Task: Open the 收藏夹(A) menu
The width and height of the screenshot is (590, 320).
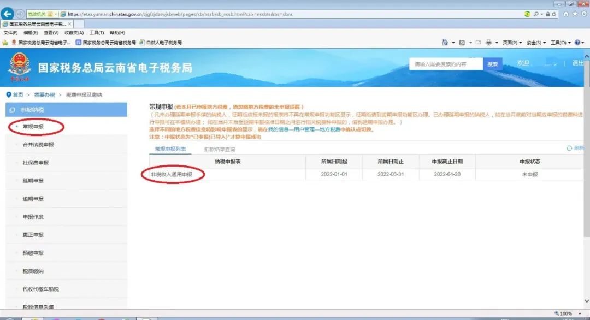Action: click(74, 33)
